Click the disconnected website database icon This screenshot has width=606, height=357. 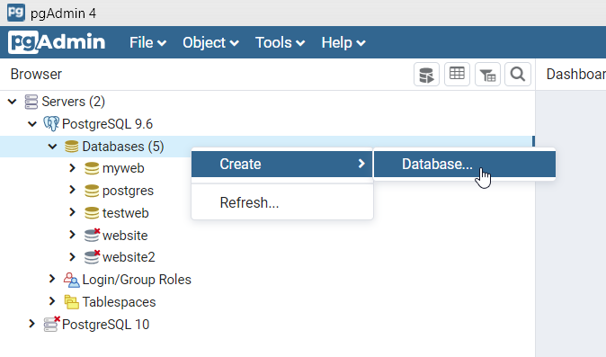[92, 235]
